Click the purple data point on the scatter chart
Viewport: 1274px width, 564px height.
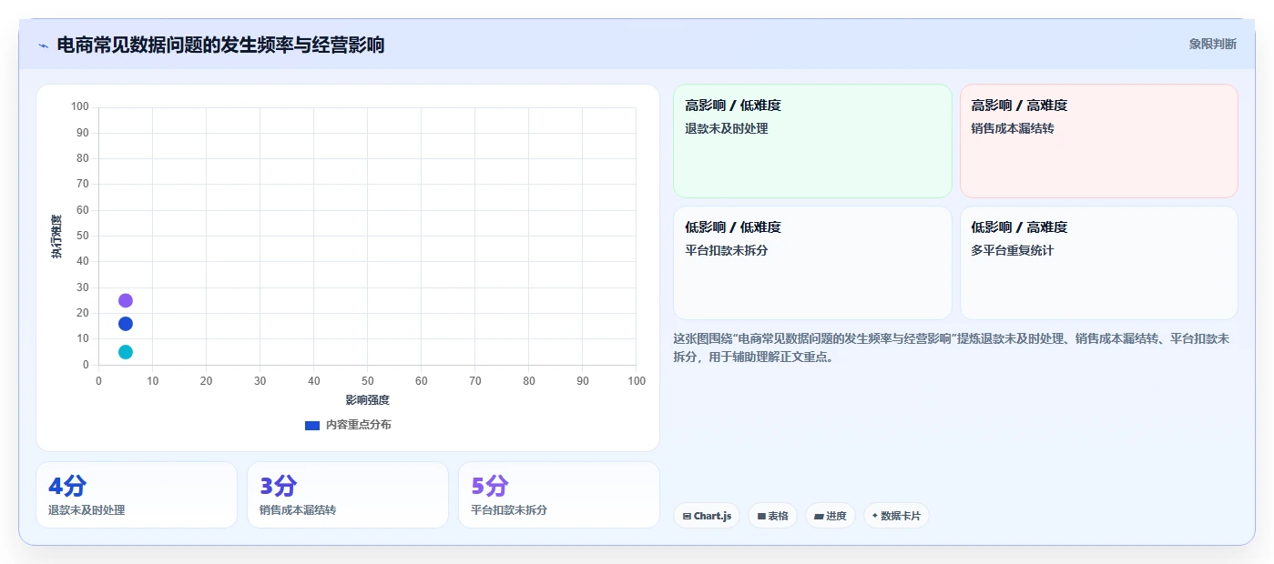pos(126,300)
